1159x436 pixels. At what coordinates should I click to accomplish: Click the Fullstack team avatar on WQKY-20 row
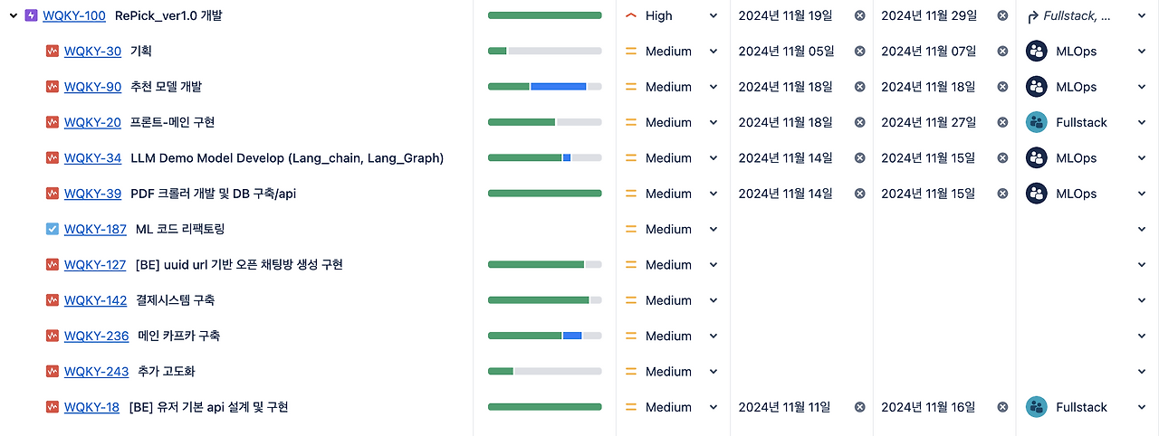coord(1036,122)
